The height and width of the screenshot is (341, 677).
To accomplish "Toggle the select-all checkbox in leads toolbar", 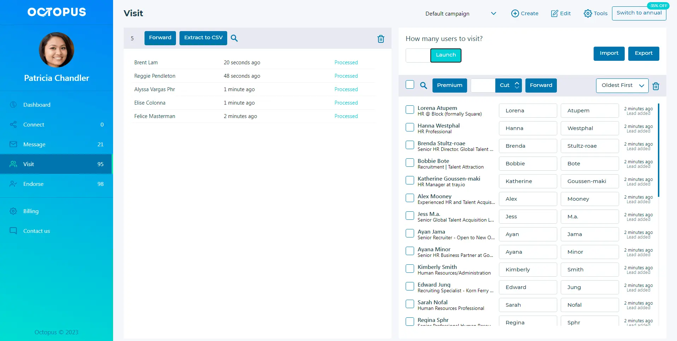I will pos(410,85).
